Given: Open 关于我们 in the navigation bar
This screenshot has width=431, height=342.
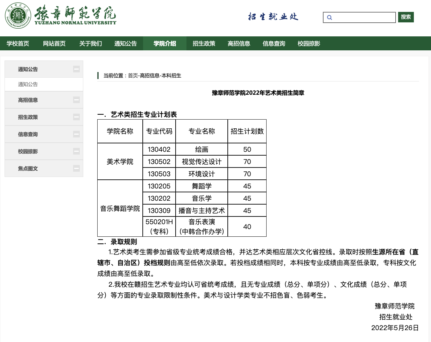Looking at the screenshot, I should 90,43.
